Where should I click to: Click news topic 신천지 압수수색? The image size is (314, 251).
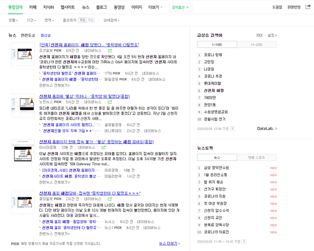point(216,211)
